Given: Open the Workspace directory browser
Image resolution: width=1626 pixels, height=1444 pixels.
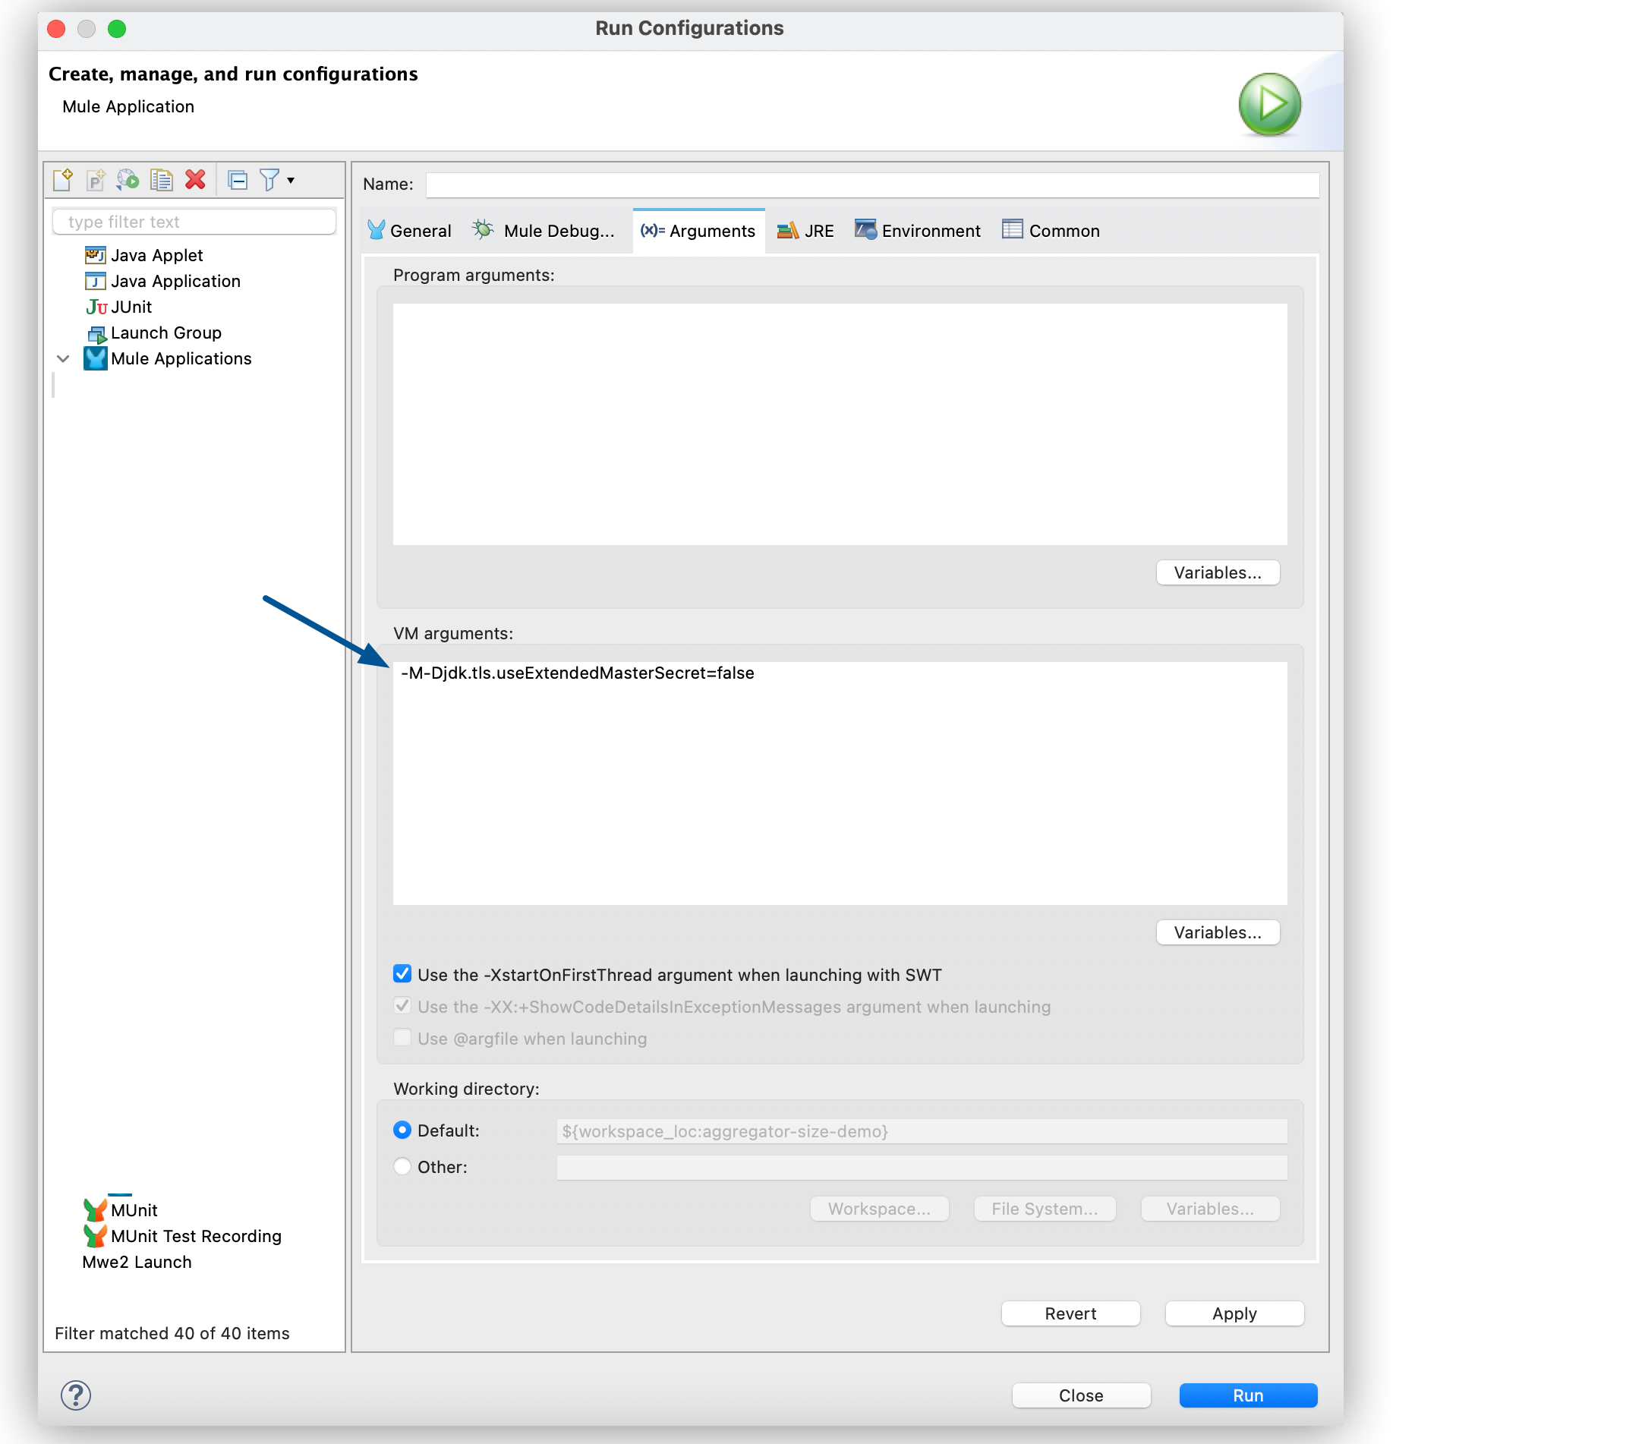Looking at the screenshot, I should tap(878, 1208).
